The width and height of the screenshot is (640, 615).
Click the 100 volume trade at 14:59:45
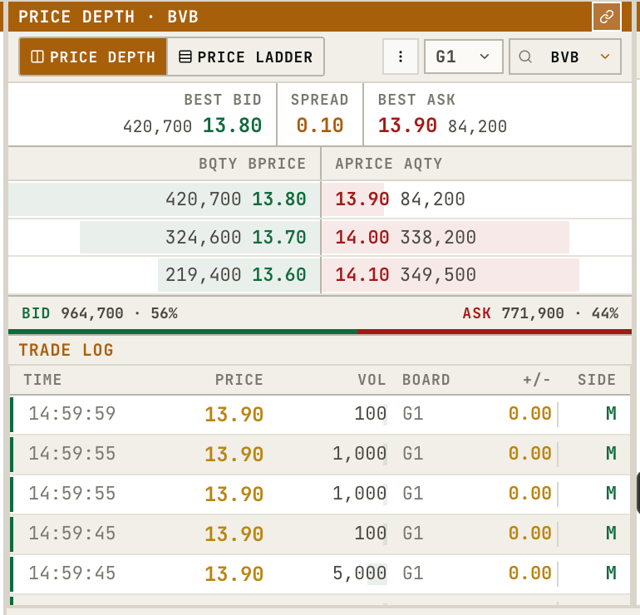[x=320, y=534]
